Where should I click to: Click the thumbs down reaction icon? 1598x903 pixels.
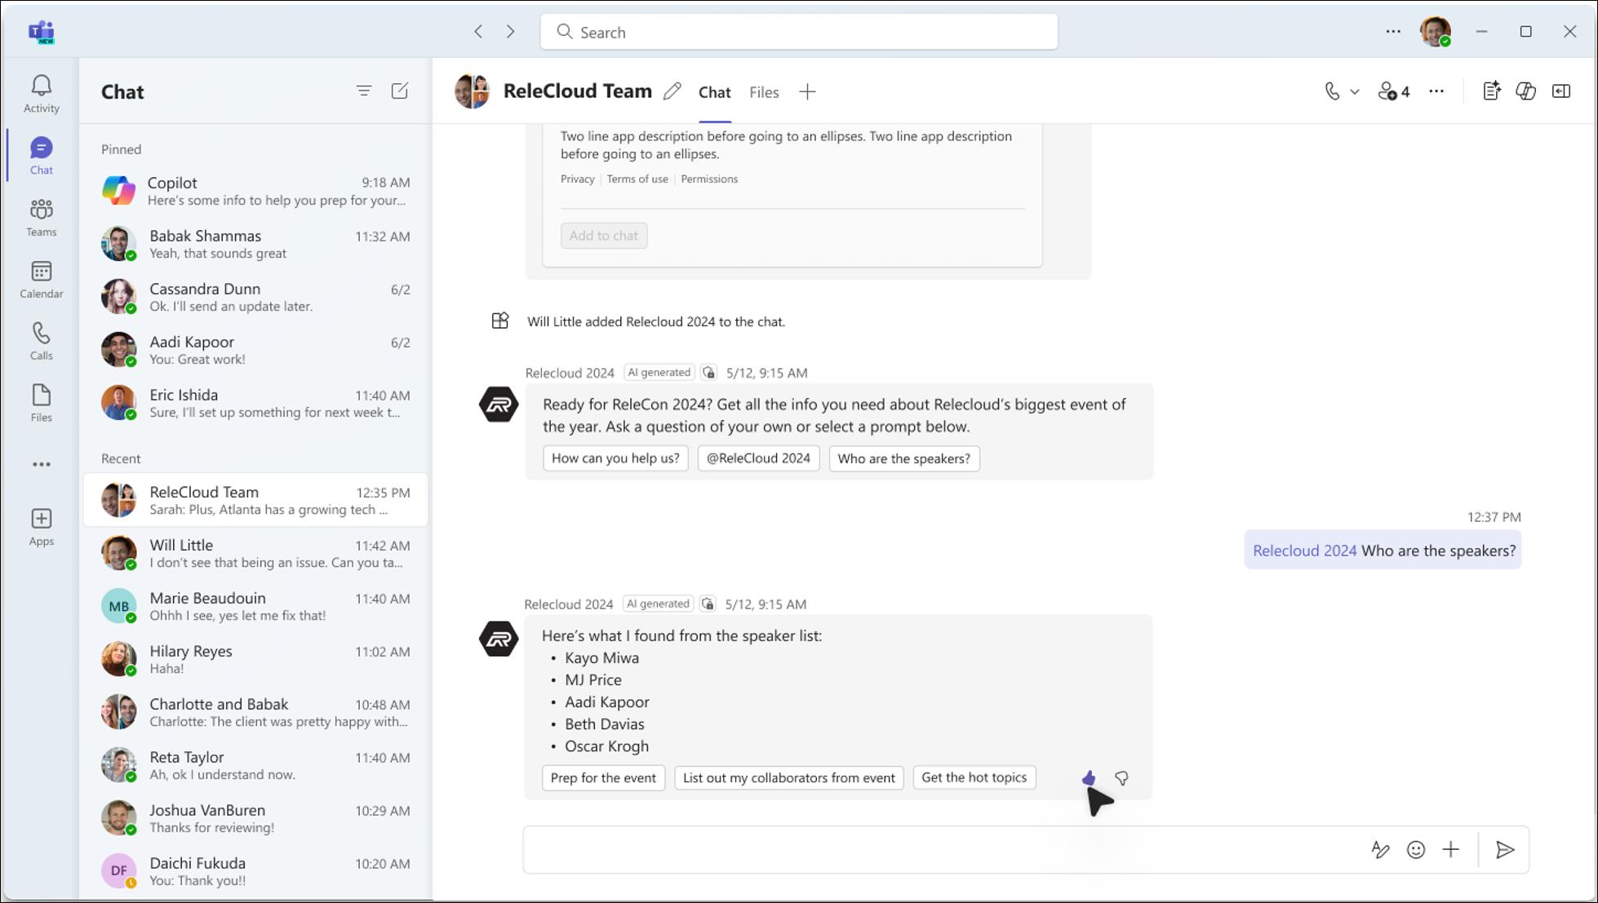[x=1121, y=777]
